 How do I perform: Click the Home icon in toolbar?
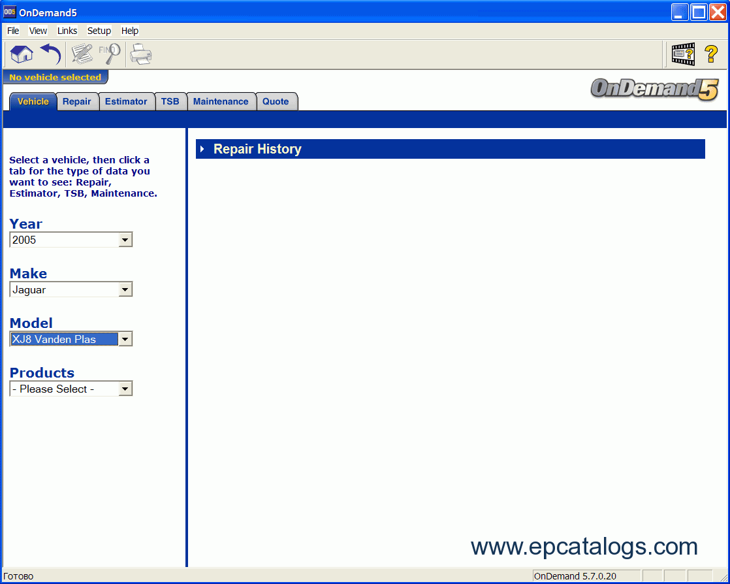22,54
